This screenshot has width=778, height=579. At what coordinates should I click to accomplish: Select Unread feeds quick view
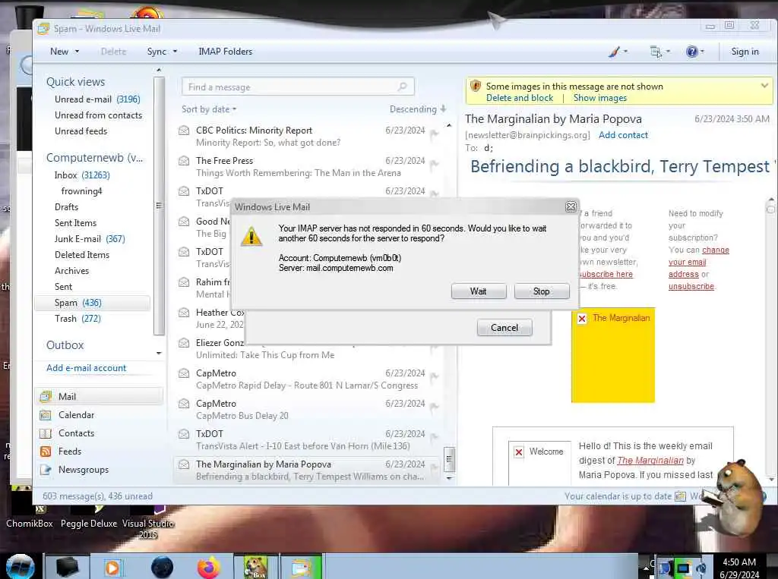(81, 131)
